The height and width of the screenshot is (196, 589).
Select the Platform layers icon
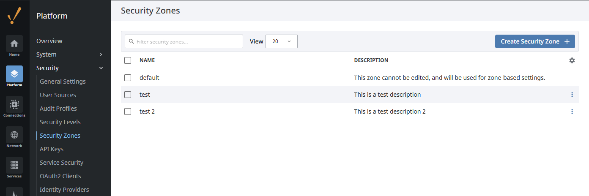[14, 74]
